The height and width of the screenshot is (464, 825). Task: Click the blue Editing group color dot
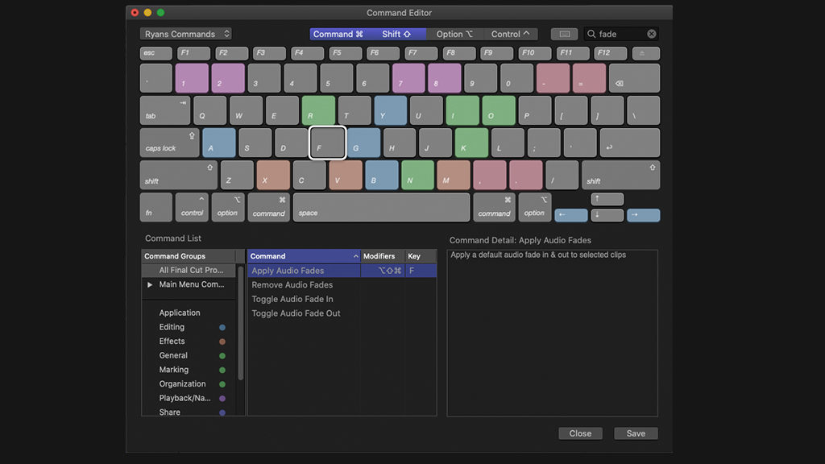pyautogui.click(x=222, y=327)
